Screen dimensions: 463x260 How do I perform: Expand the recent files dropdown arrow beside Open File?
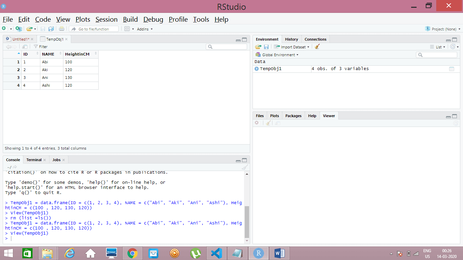pos(35,29)
